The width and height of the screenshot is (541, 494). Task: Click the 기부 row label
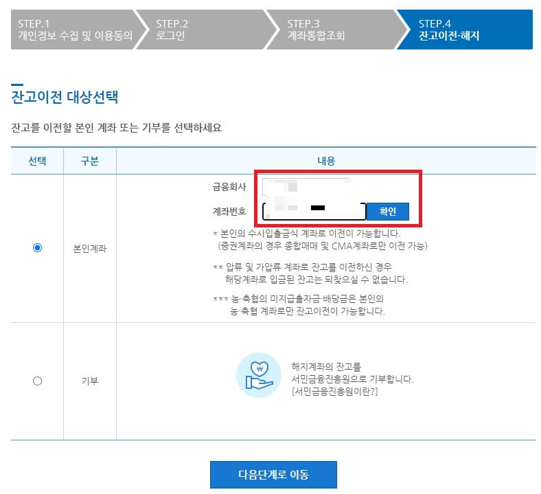click(90, 381)
